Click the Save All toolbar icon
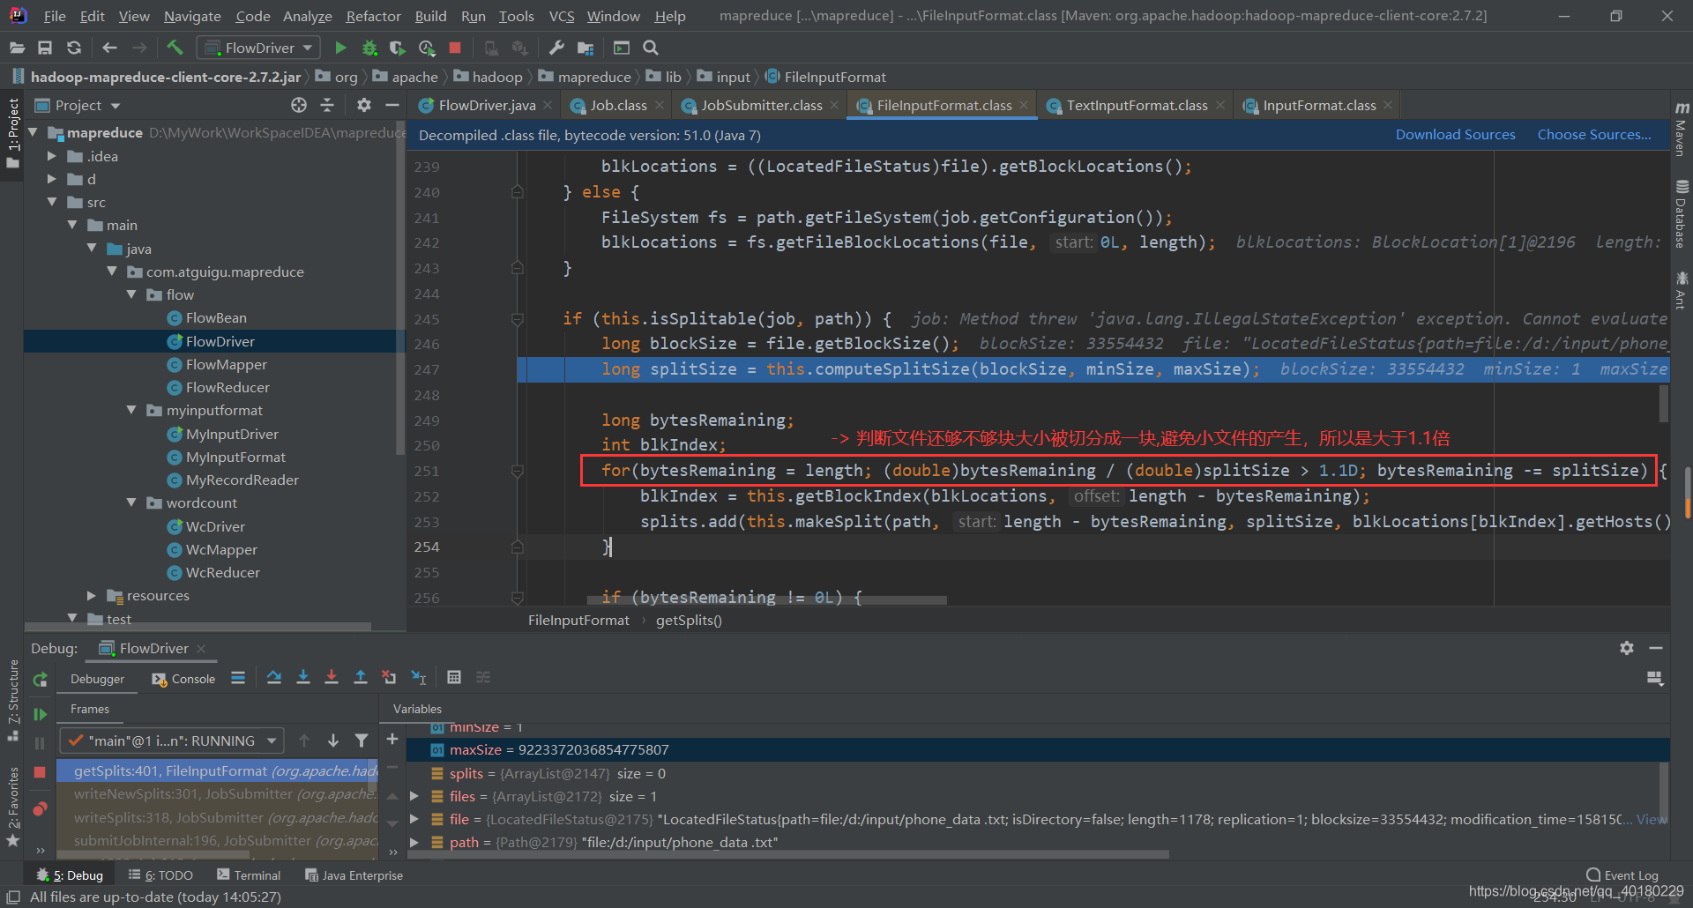 [45, 48]
